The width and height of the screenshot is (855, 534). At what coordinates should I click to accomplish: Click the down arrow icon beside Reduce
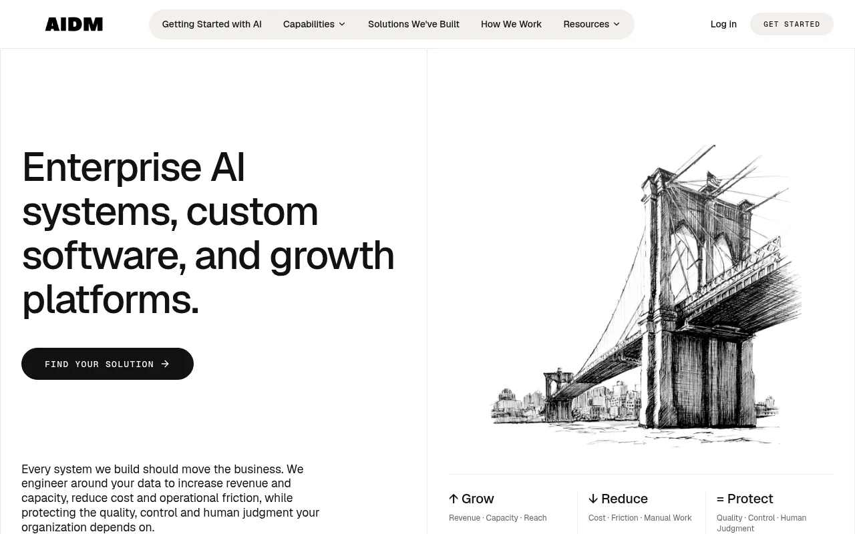(x=593, y=499)
